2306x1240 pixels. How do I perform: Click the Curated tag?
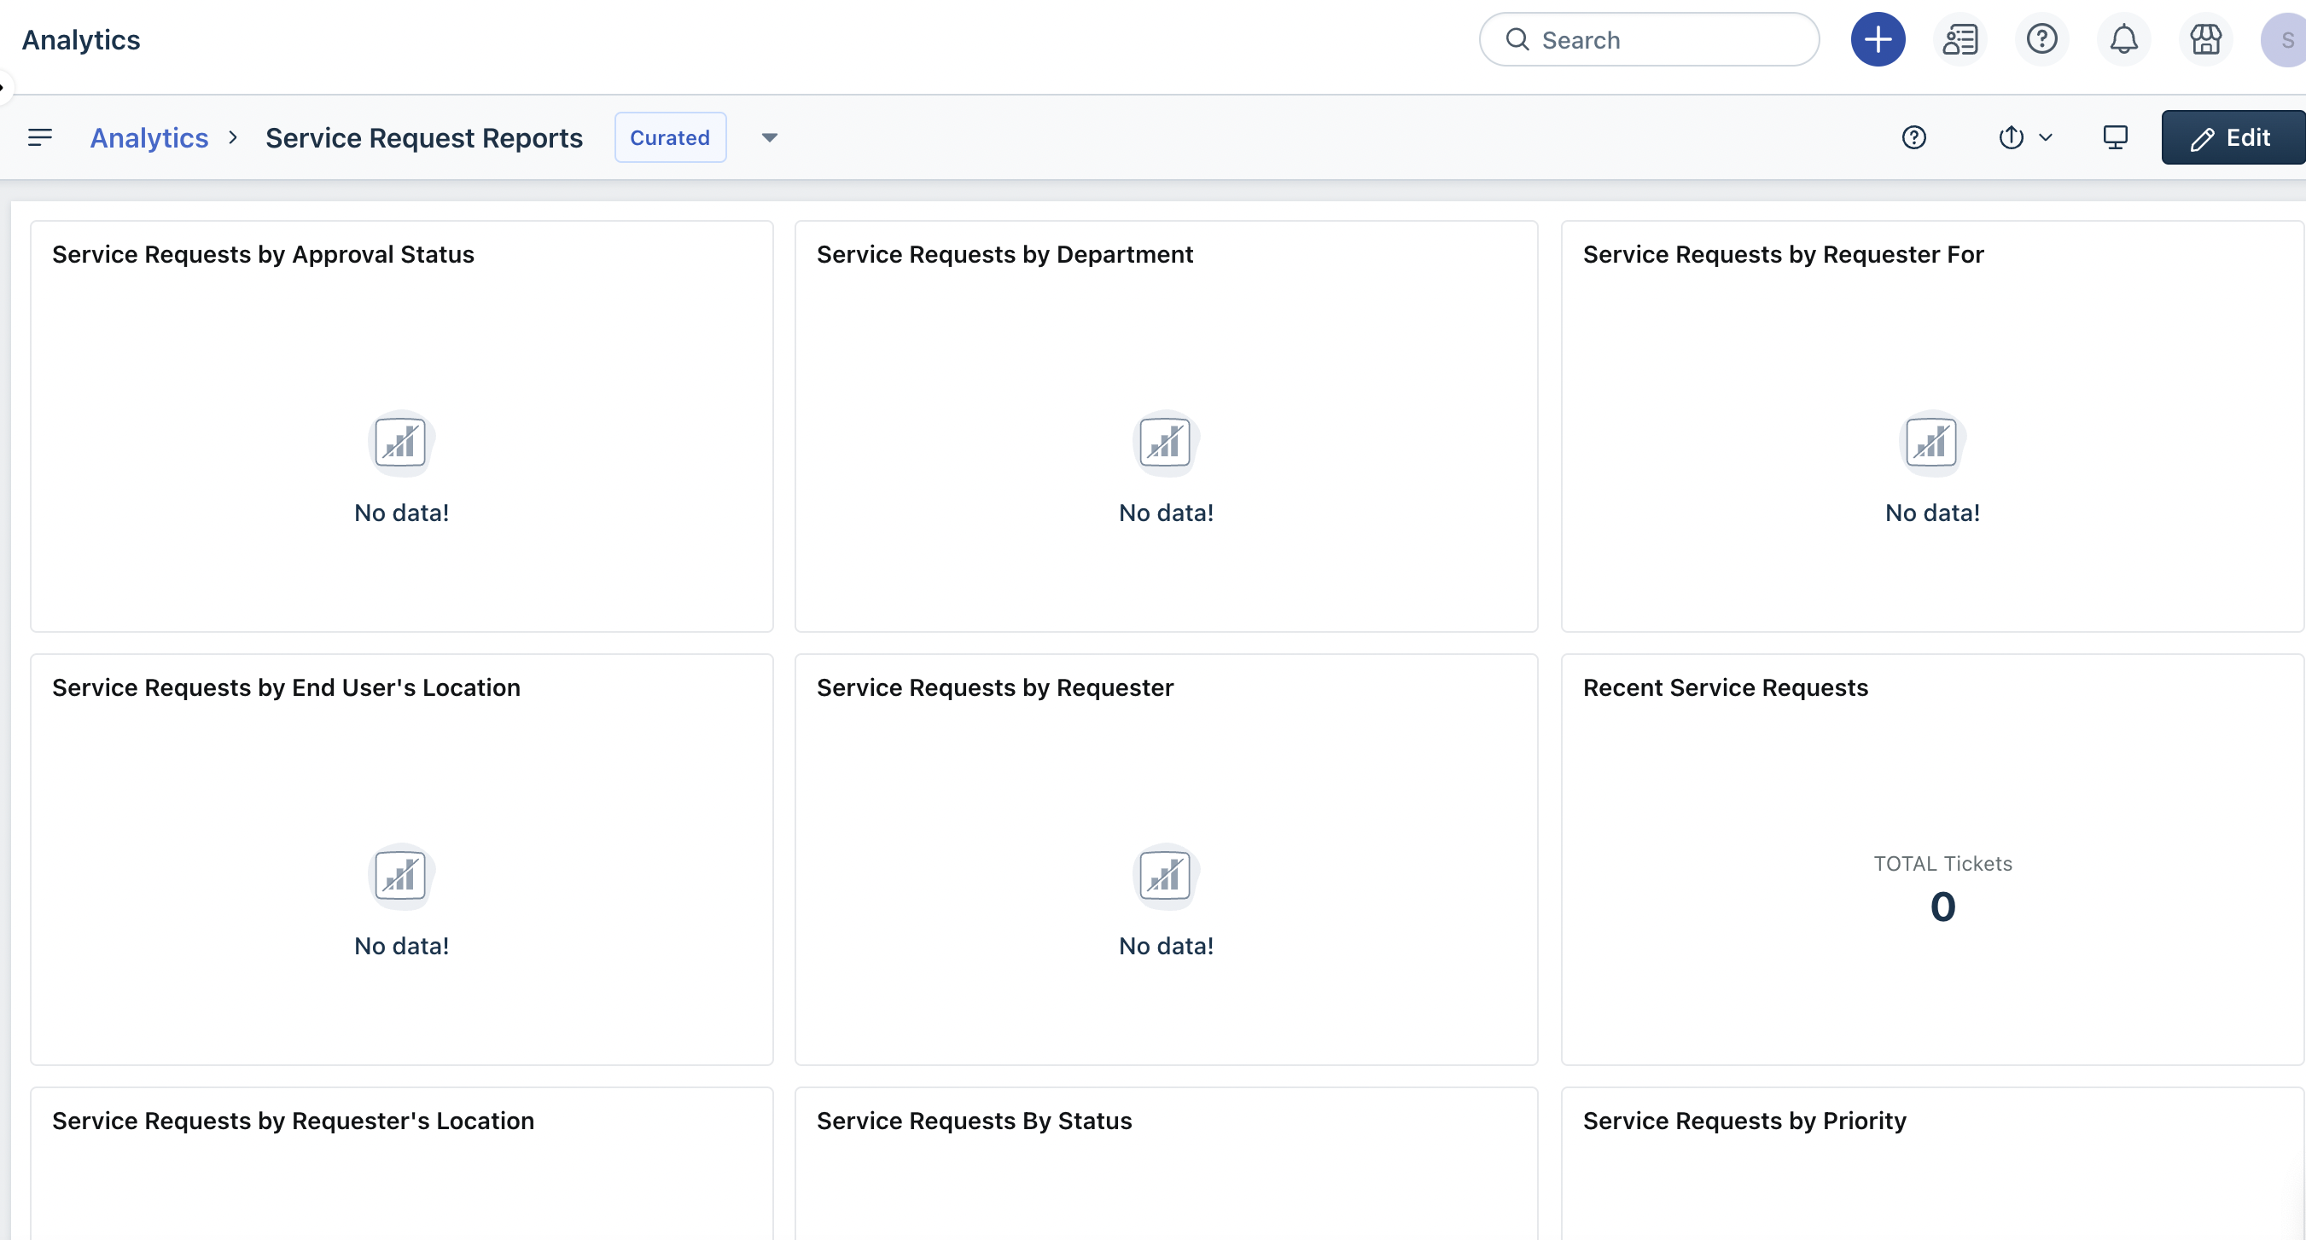pyautogui.click(x=670, y=137)
